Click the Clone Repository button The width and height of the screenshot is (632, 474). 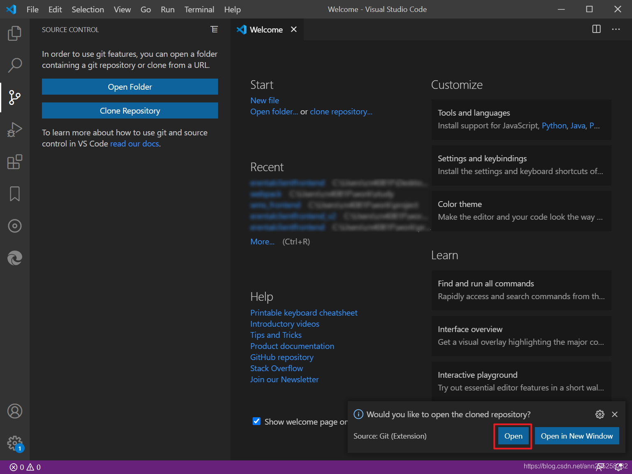coord(130,111)
